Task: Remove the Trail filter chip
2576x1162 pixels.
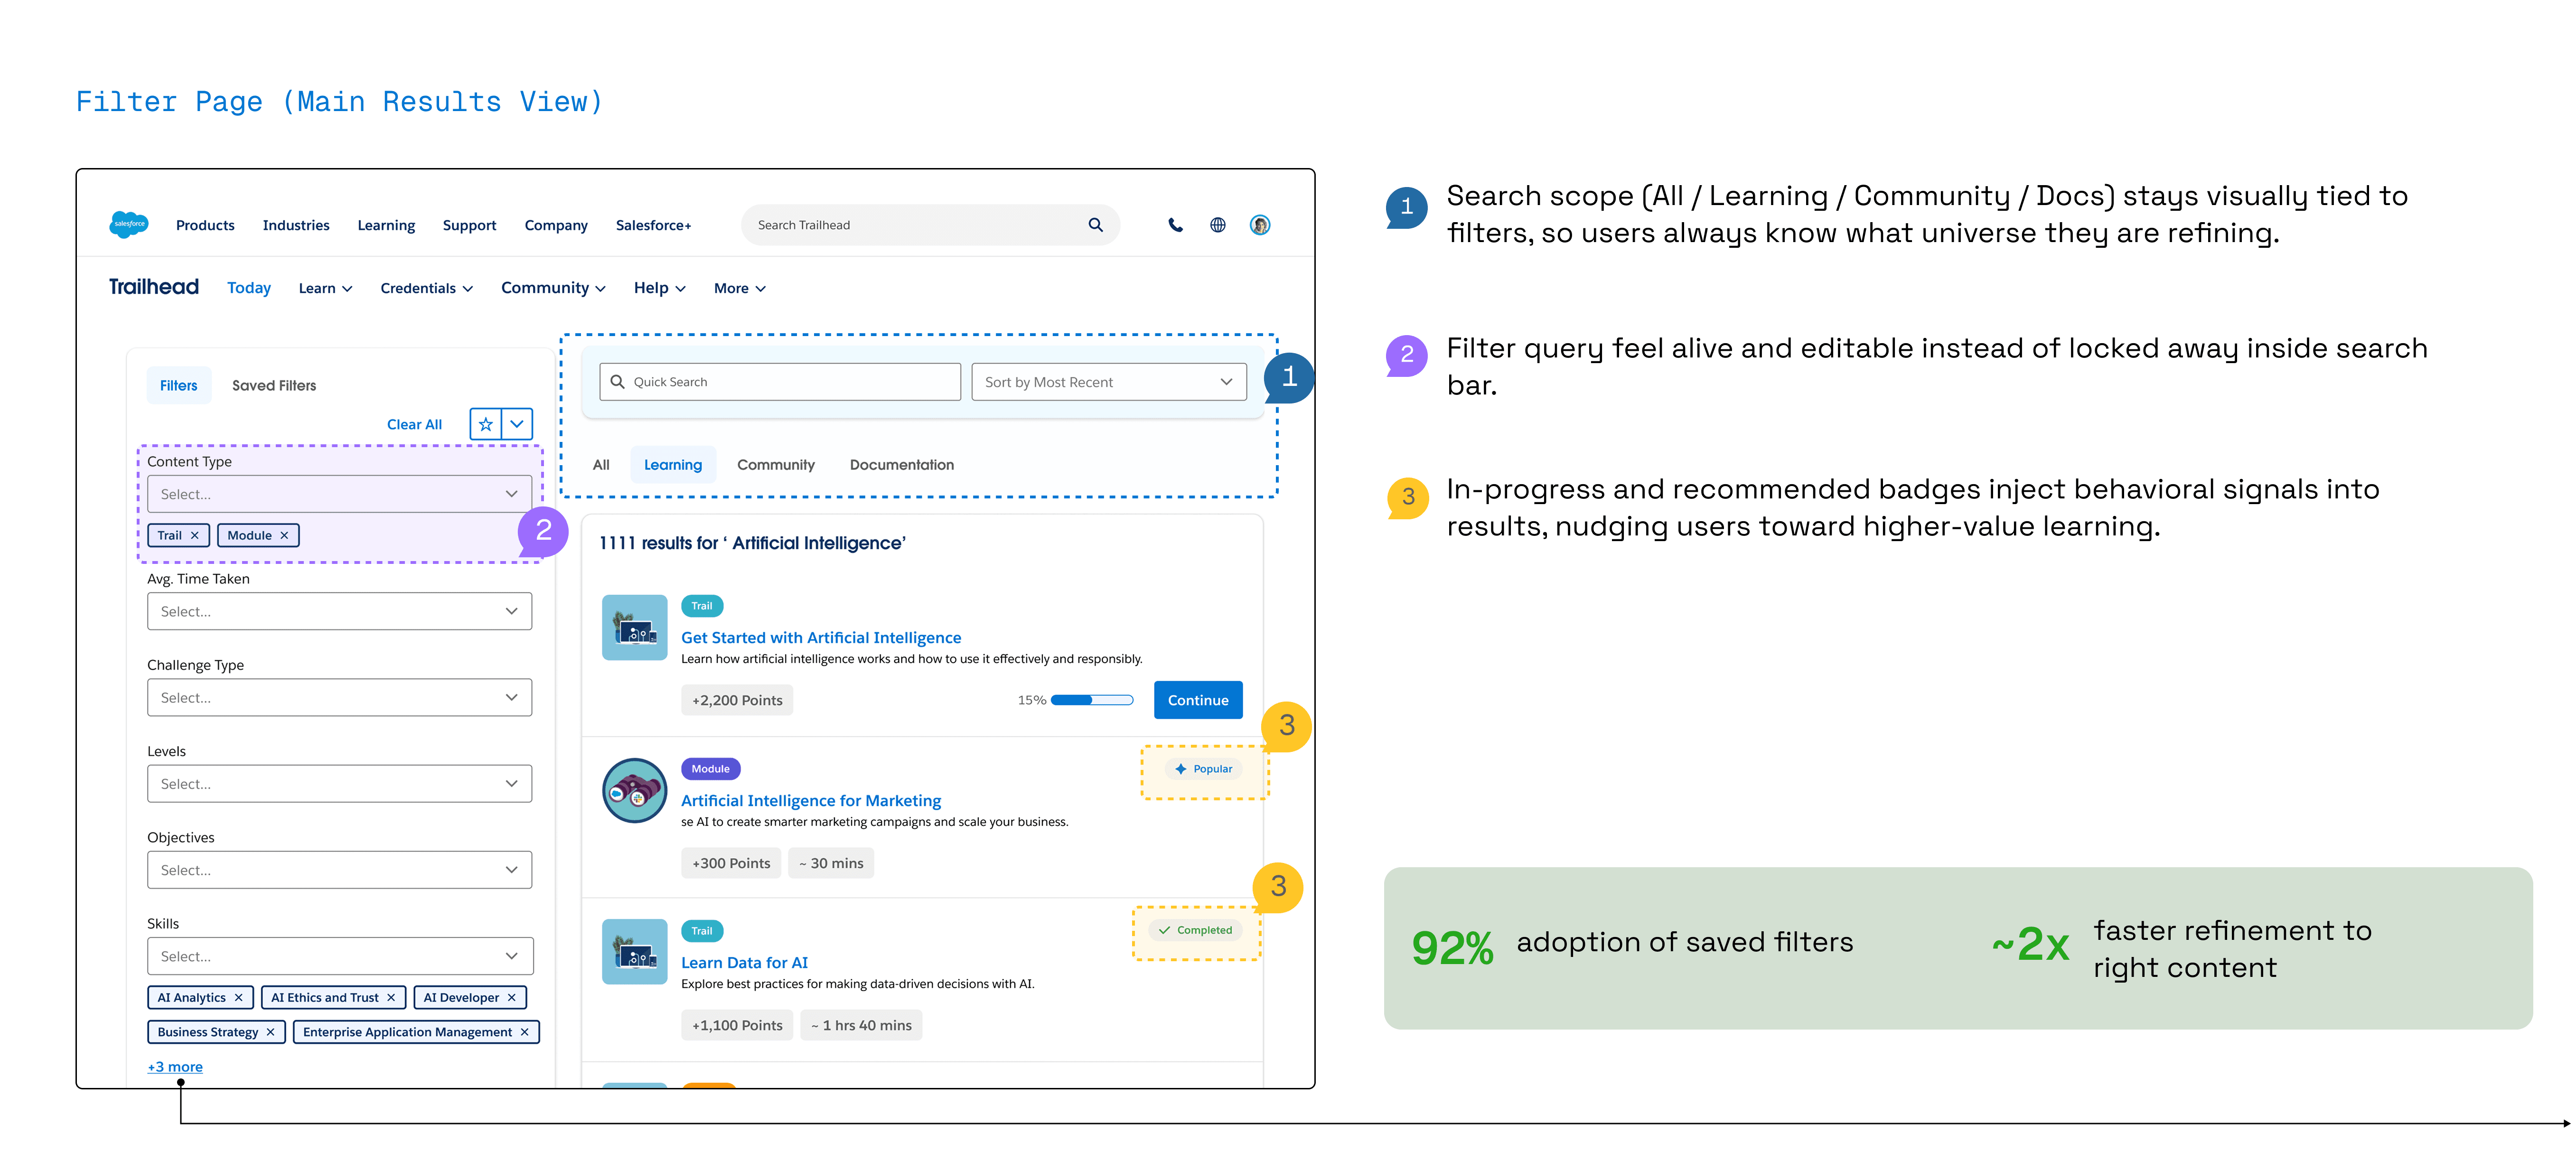Action: click(x=195, y=536)
